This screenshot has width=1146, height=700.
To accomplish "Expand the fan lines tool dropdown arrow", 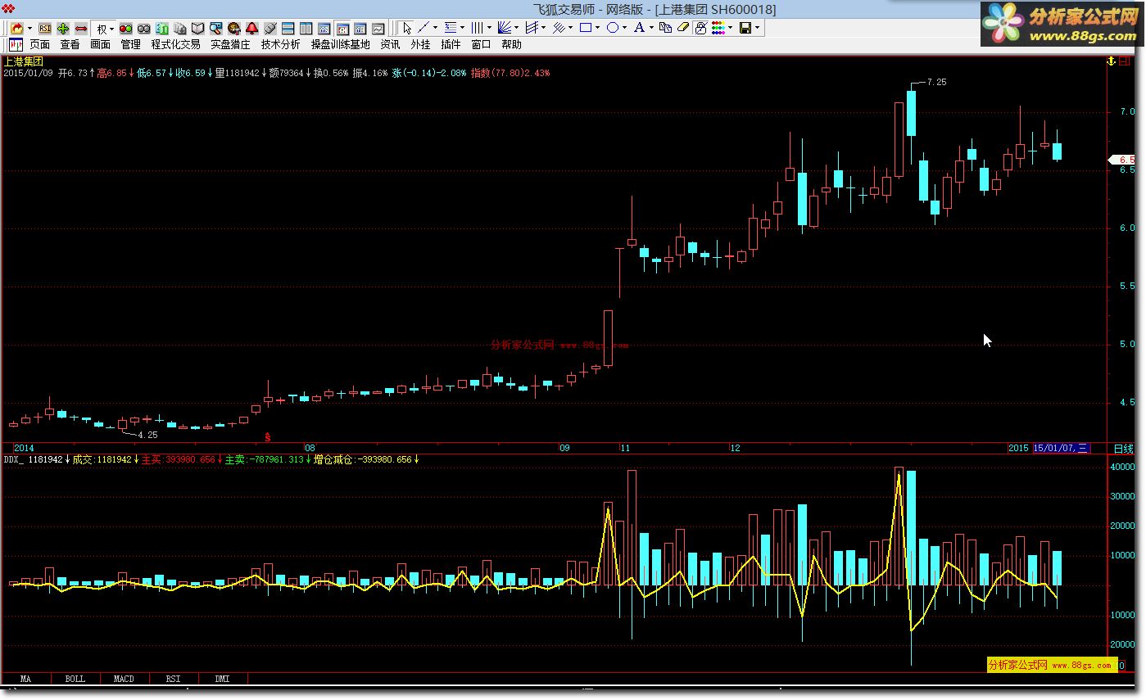I will pos(516,28).
